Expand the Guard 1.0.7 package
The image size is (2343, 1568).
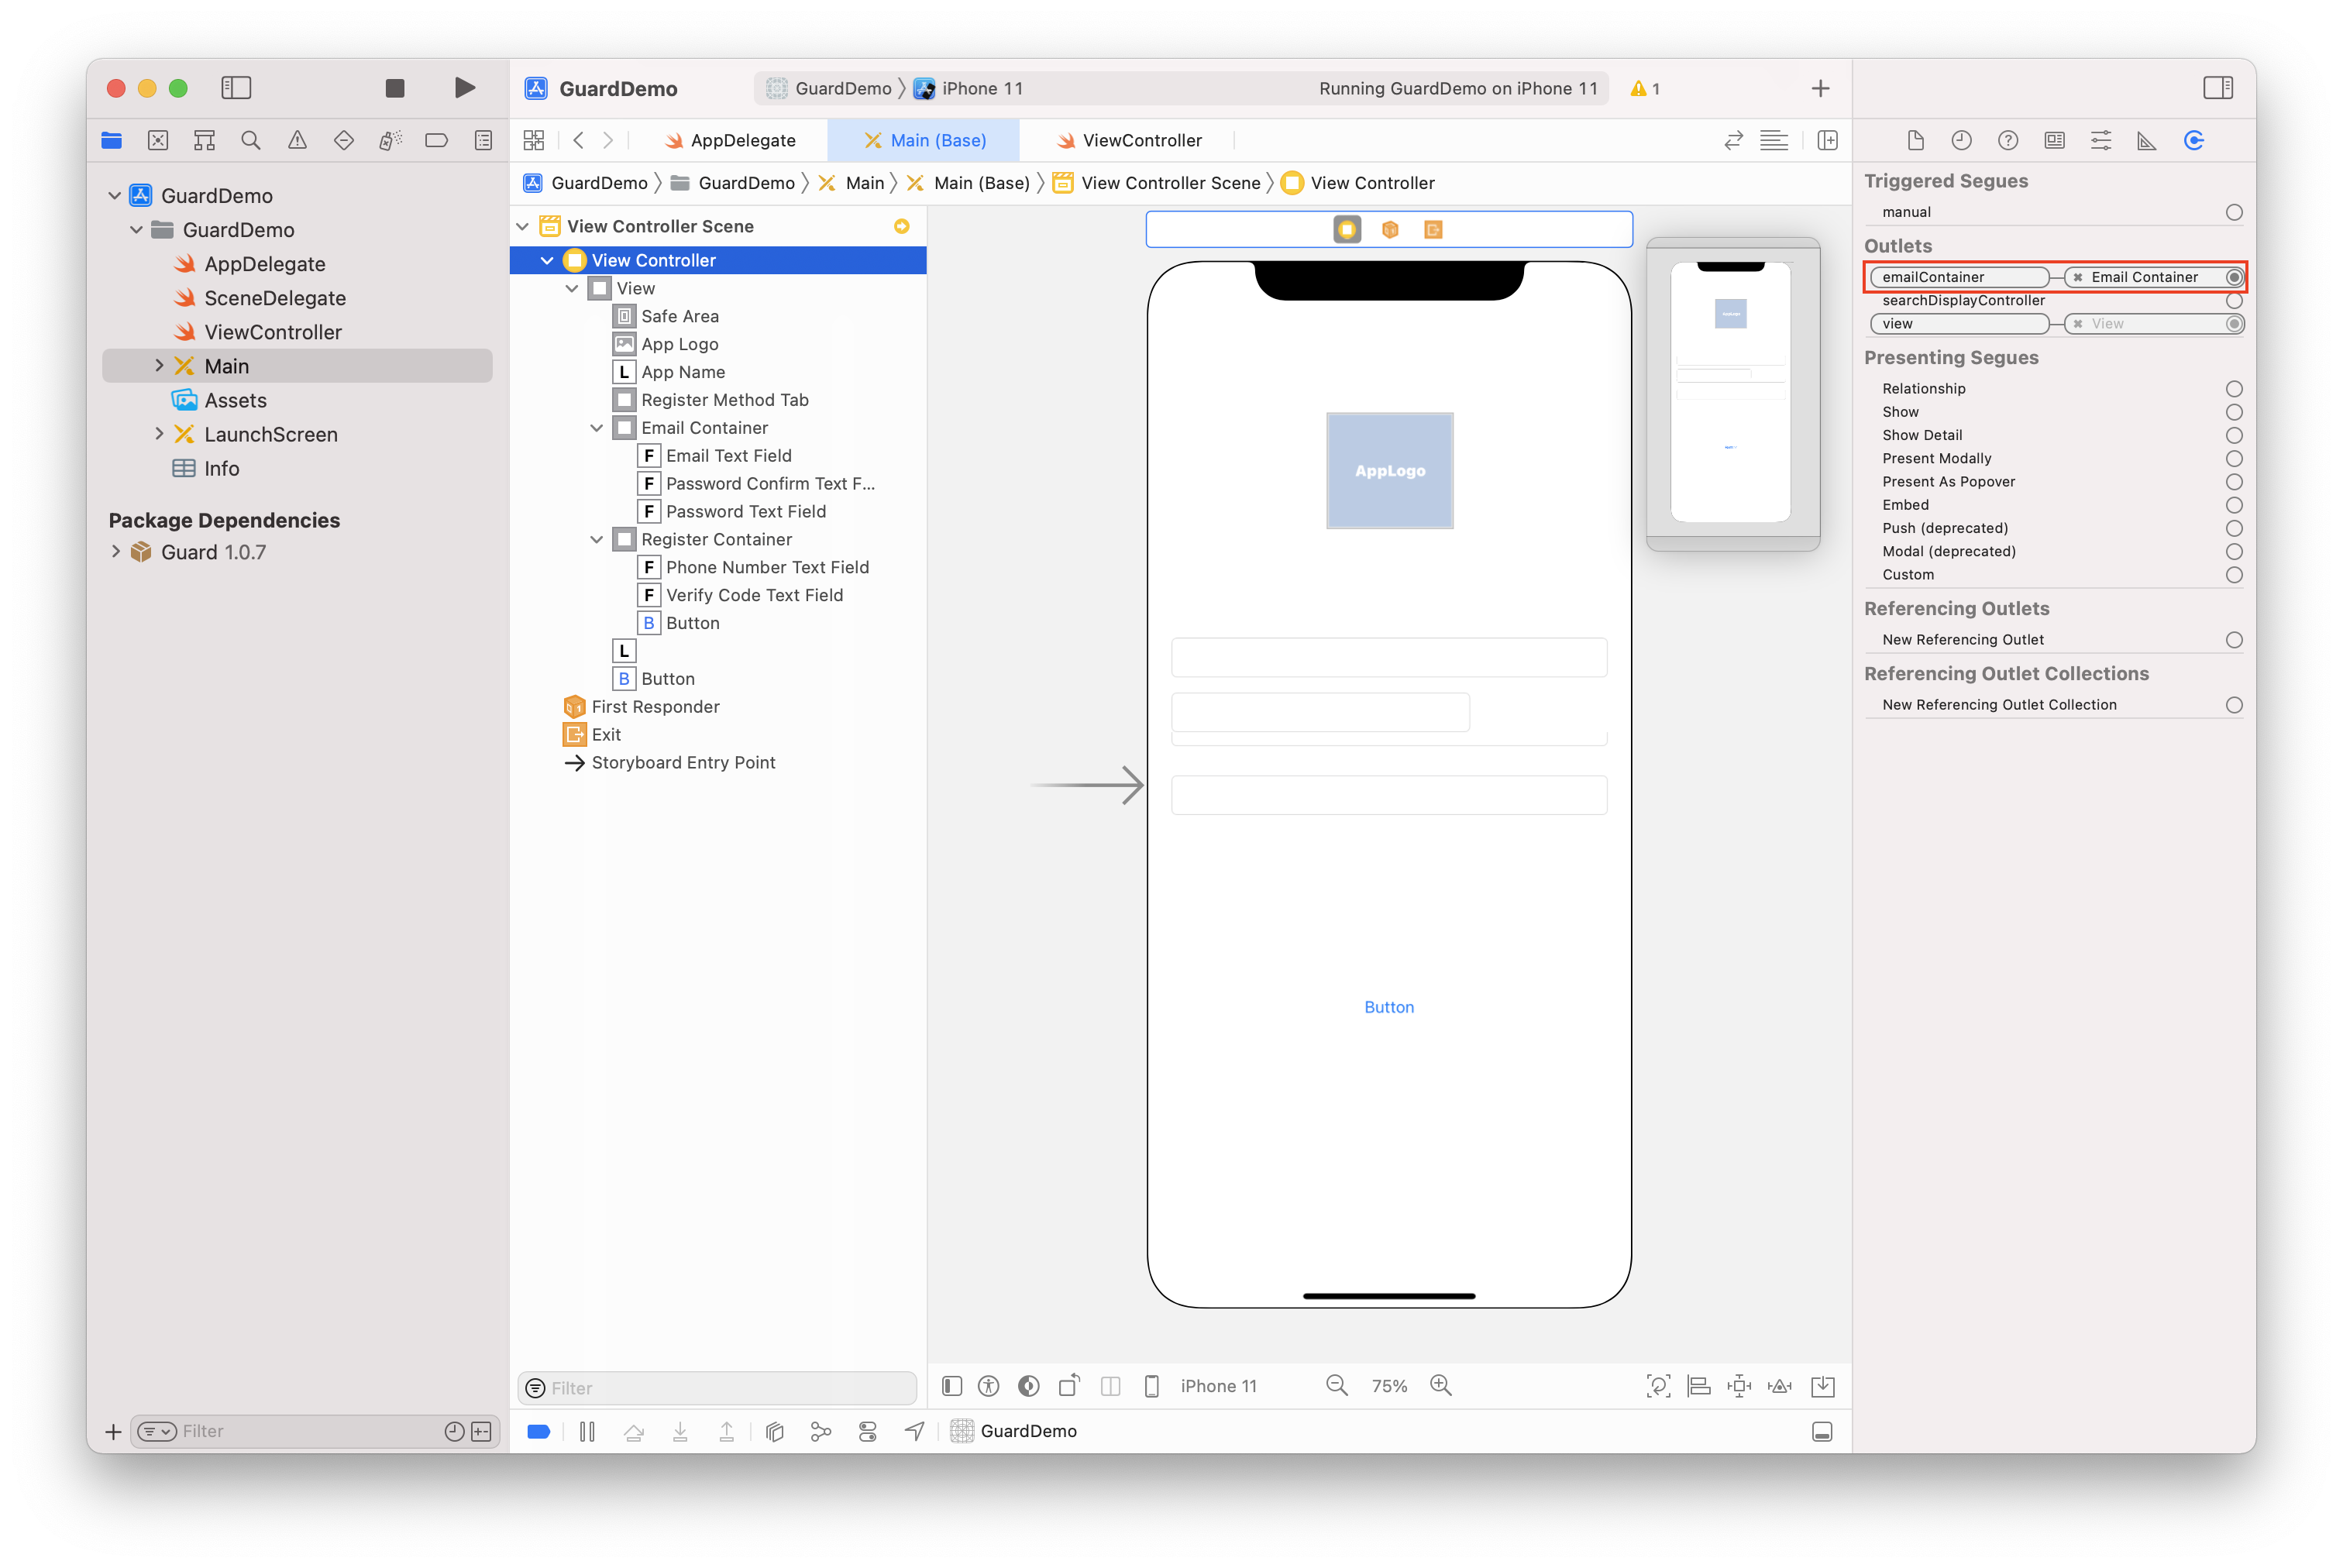[x=116, y=552]
